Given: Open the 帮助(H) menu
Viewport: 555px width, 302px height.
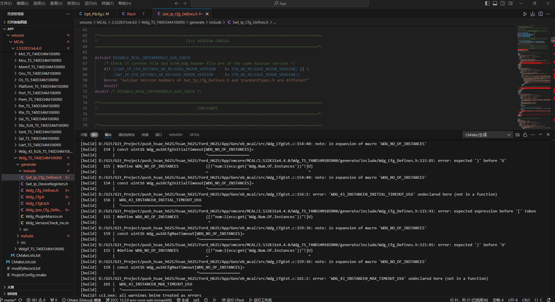Looking at the screenshot, I should pyautogui.click(x=124, y=3).
